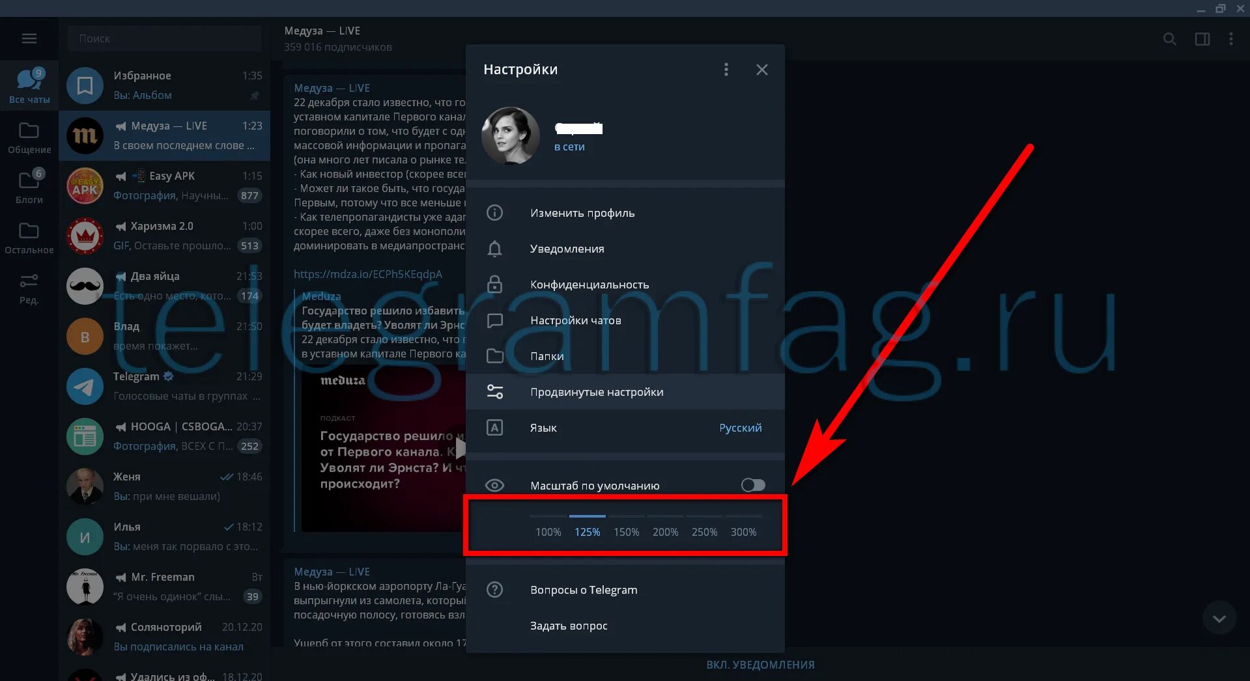Set interface scale to 250%

pyautogui.click(x=704, y=532)
